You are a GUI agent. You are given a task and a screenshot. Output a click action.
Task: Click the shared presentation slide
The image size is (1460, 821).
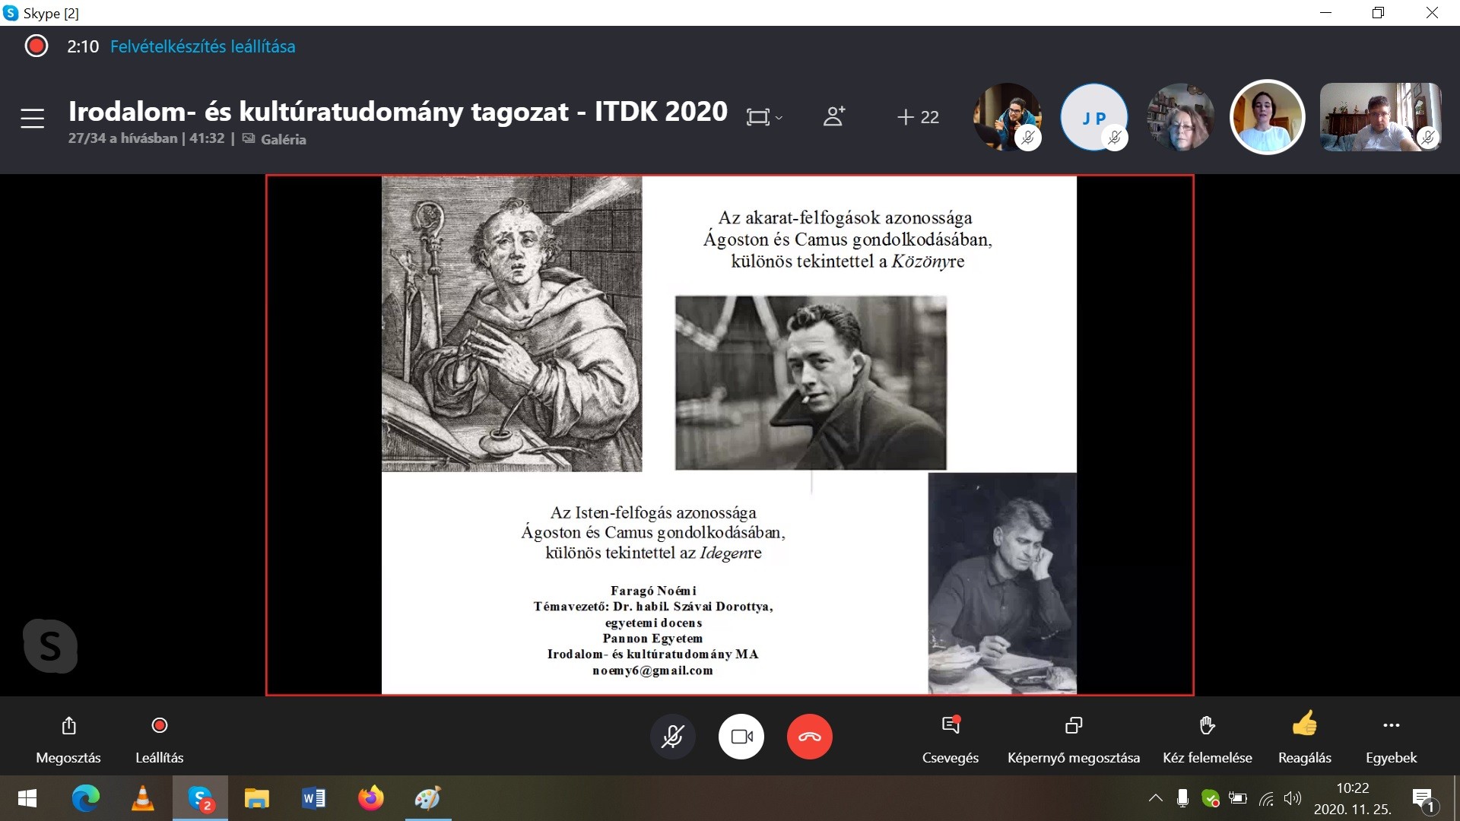coord(728,435)
